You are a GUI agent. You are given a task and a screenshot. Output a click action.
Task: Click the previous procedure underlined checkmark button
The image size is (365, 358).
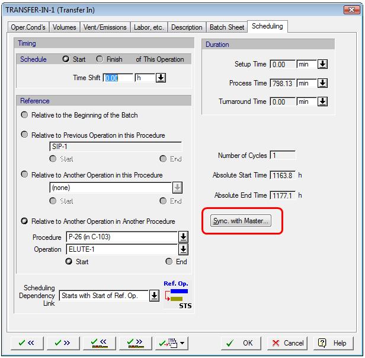point(99,343)
